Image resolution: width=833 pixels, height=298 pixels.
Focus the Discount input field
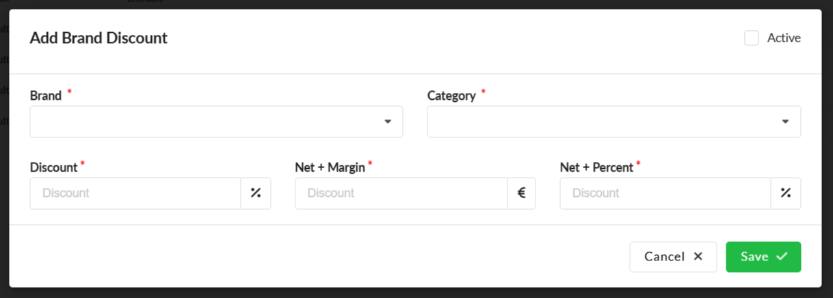[135, 193]
